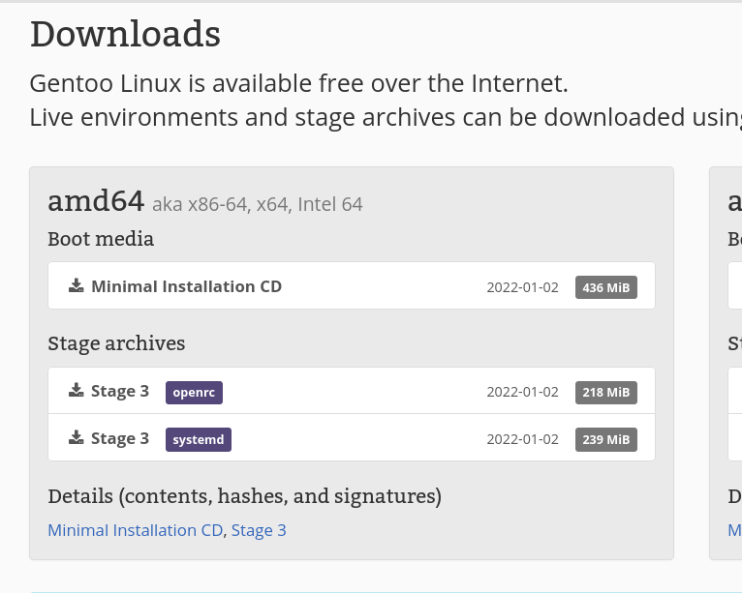
Task: Click the amd64 architecture heading
Action: pos(96,201)
